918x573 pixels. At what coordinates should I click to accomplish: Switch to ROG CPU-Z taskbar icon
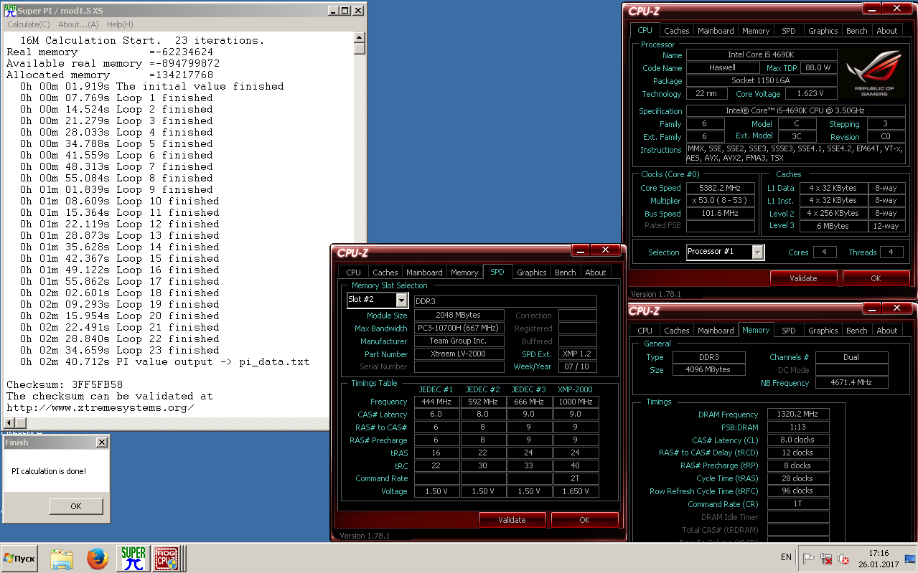coord(167,559)
